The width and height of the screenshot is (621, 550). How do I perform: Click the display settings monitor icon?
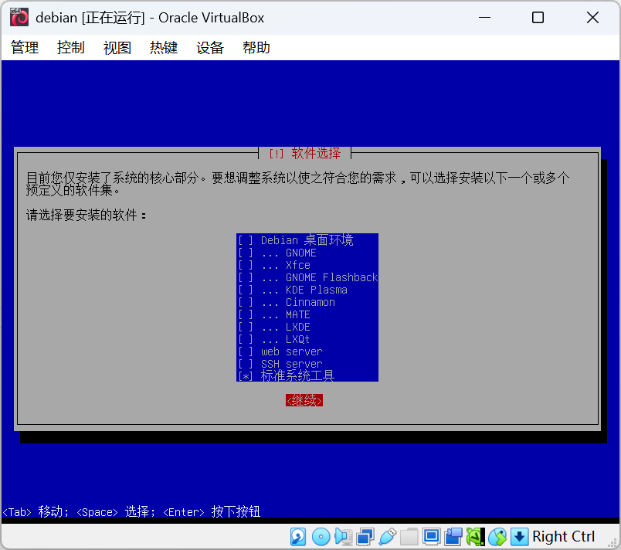click(x=431, y=537)
